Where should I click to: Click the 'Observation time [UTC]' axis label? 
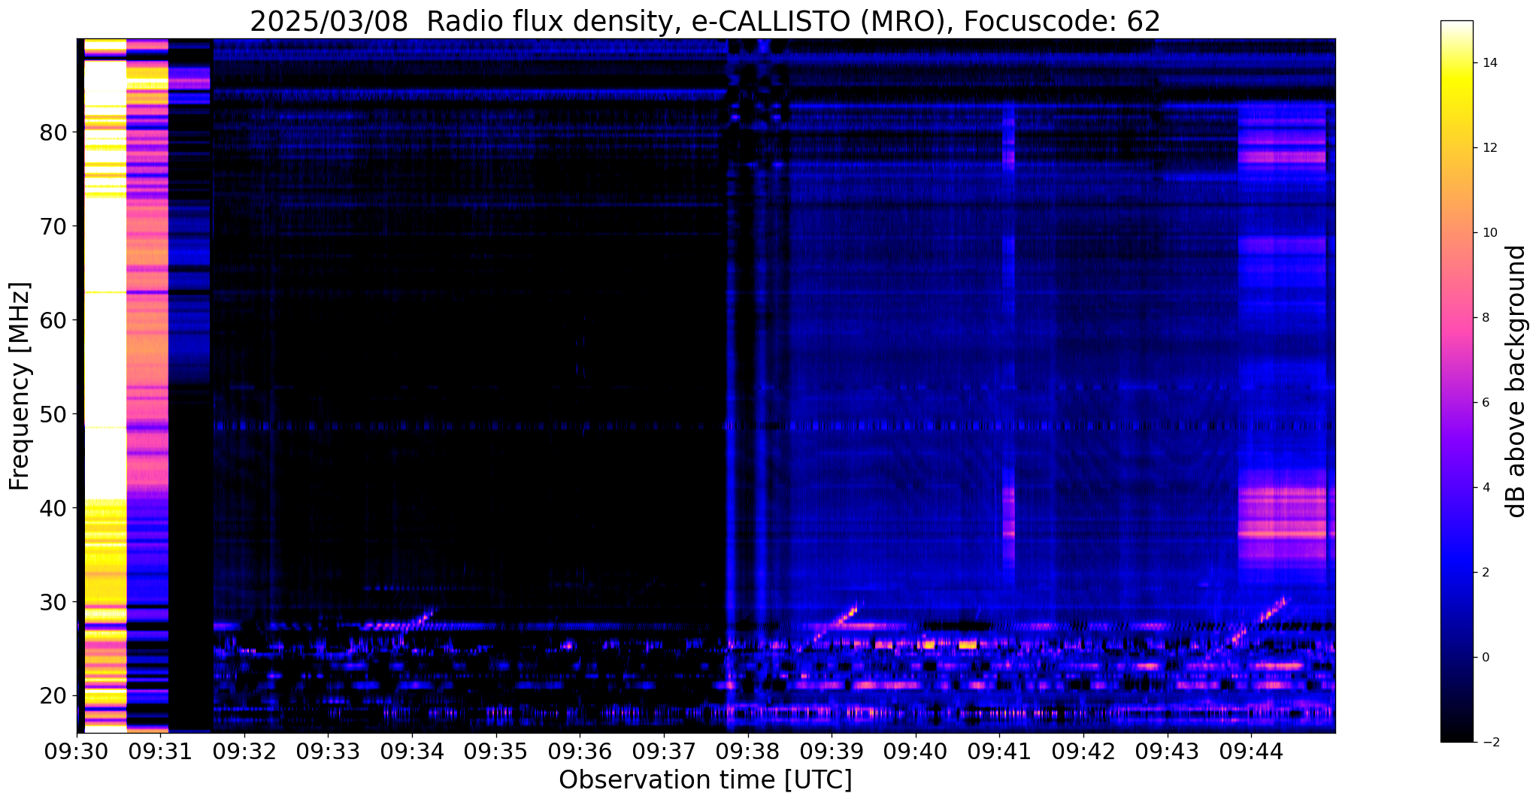[x=705, y=780]
